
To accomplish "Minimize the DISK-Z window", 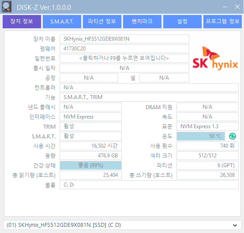I will tap(225, 7).
